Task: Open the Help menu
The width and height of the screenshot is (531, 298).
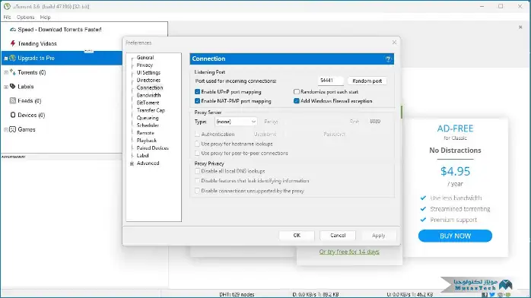Action: (45, 17)
